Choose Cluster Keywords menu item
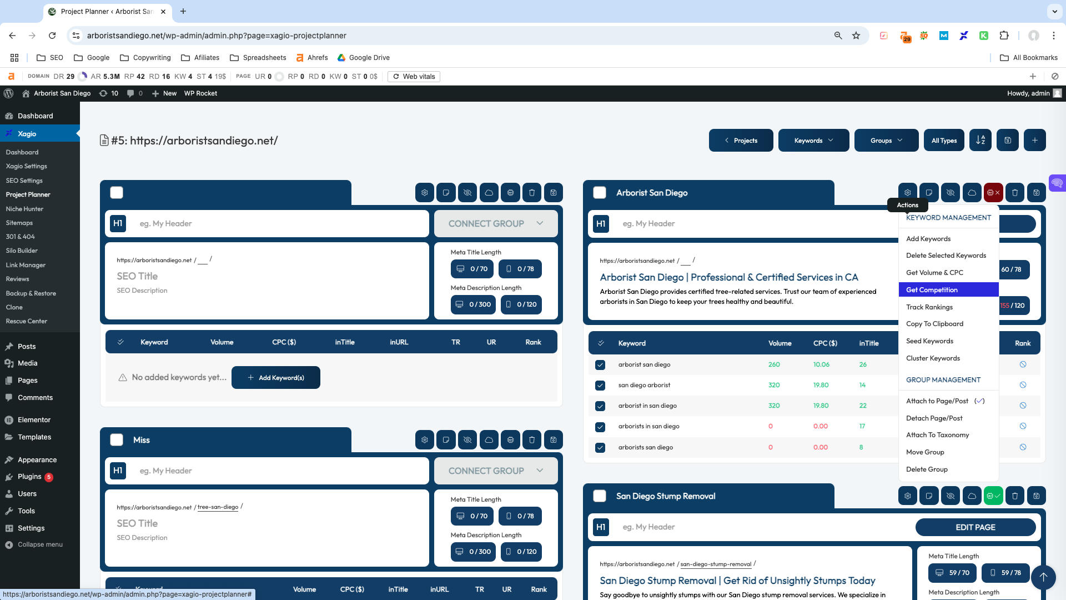 948,358
